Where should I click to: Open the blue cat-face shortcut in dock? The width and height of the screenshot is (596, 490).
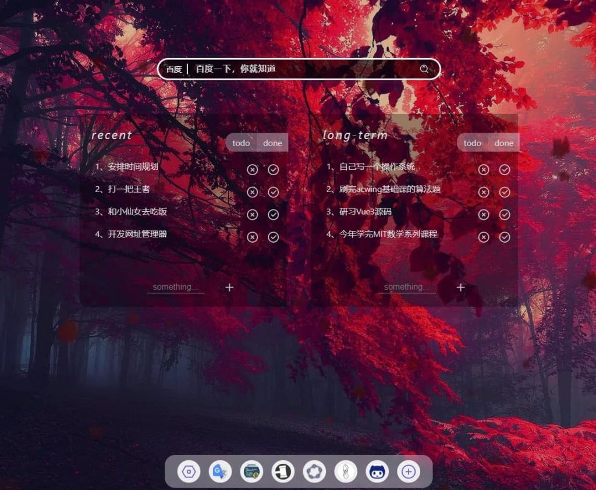(x=377, y=471)
